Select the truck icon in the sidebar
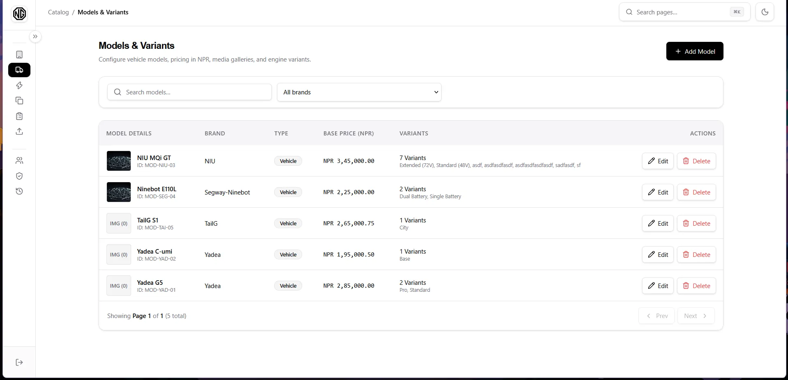This screenshot has width=788, height=380. [x=19, y=70]
